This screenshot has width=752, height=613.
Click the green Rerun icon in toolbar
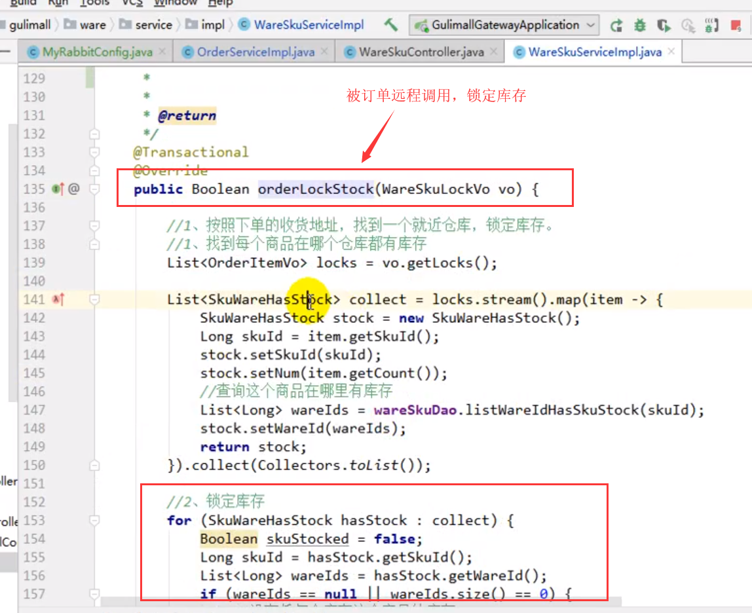point(616,26)
